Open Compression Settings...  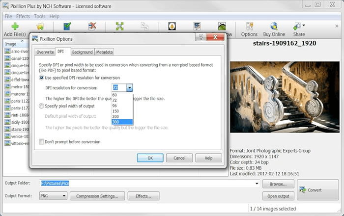tap(97, 196)
